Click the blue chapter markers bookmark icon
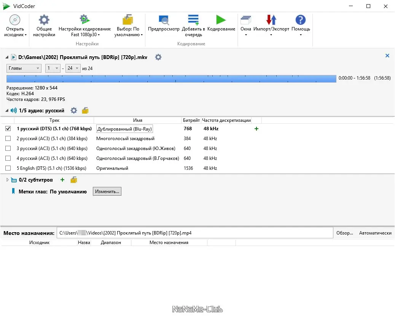The width and height of the screenshot is (395, 316). pos(13,191)
